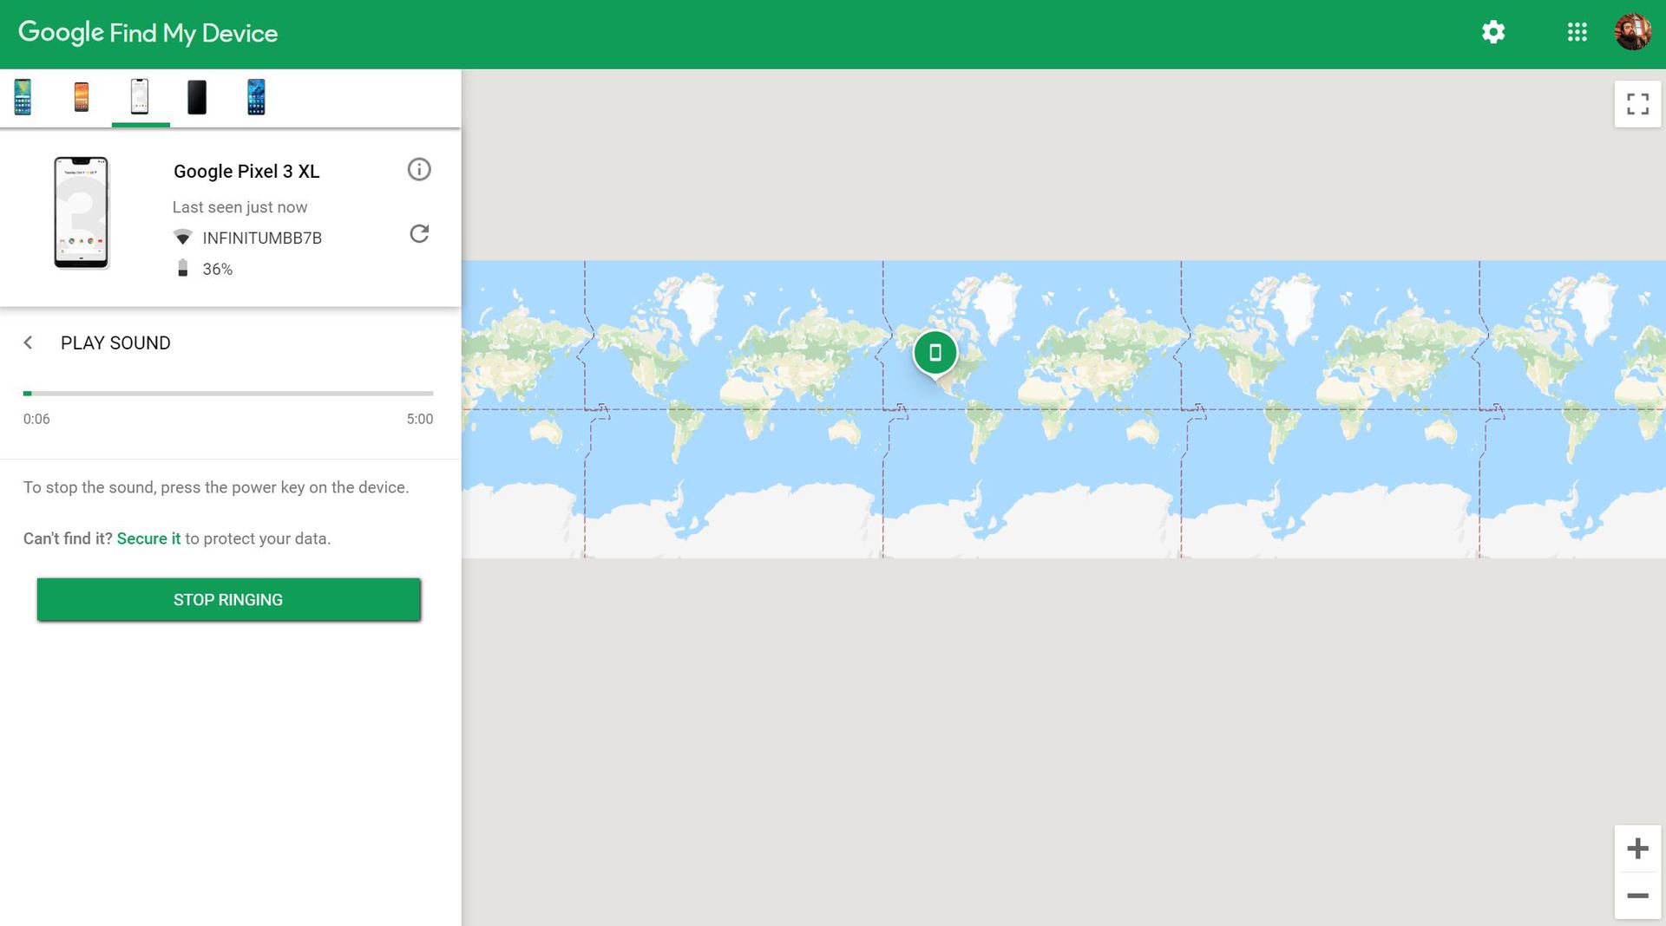The height and width of the screenshot is (926, 1666).
Task: Zoom in on the map
Action: (1637, 848)
